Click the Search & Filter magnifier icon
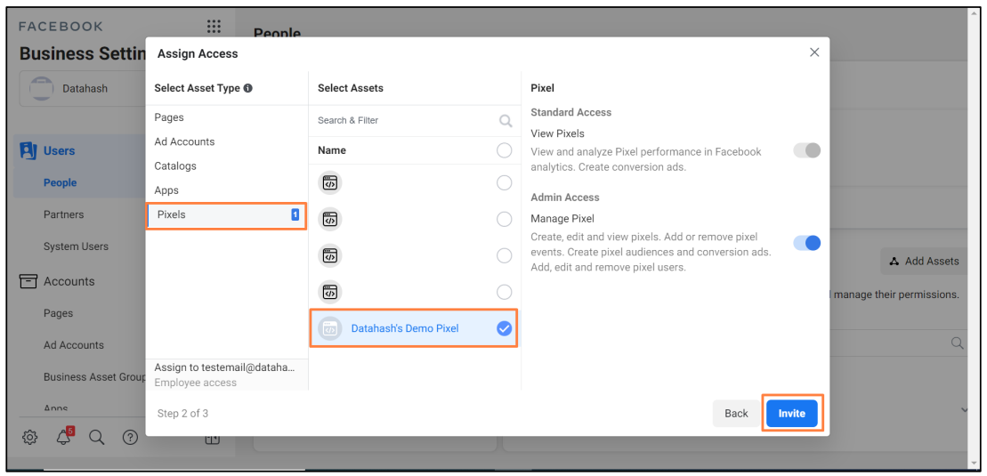Image resolution: width=987 pixels, height=476 pixels. pyautogui.click(x=506, y=121)
